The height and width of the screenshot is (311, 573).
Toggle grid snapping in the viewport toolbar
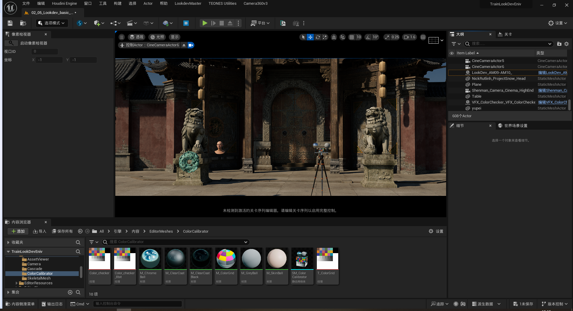(352, 37)
